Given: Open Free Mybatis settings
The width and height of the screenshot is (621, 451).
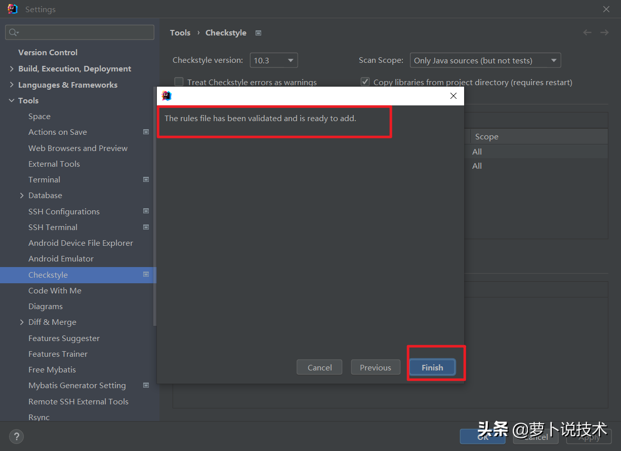Looking at the screenshot, I should click(52, 370).
